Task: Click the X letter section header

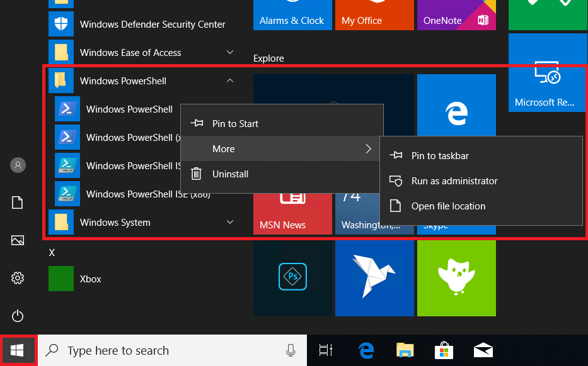Action: tap(52, 253)
